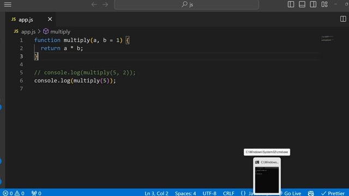Click the commented console.log line 5
Screen dimensions: 349x196
tap(85, 72)
